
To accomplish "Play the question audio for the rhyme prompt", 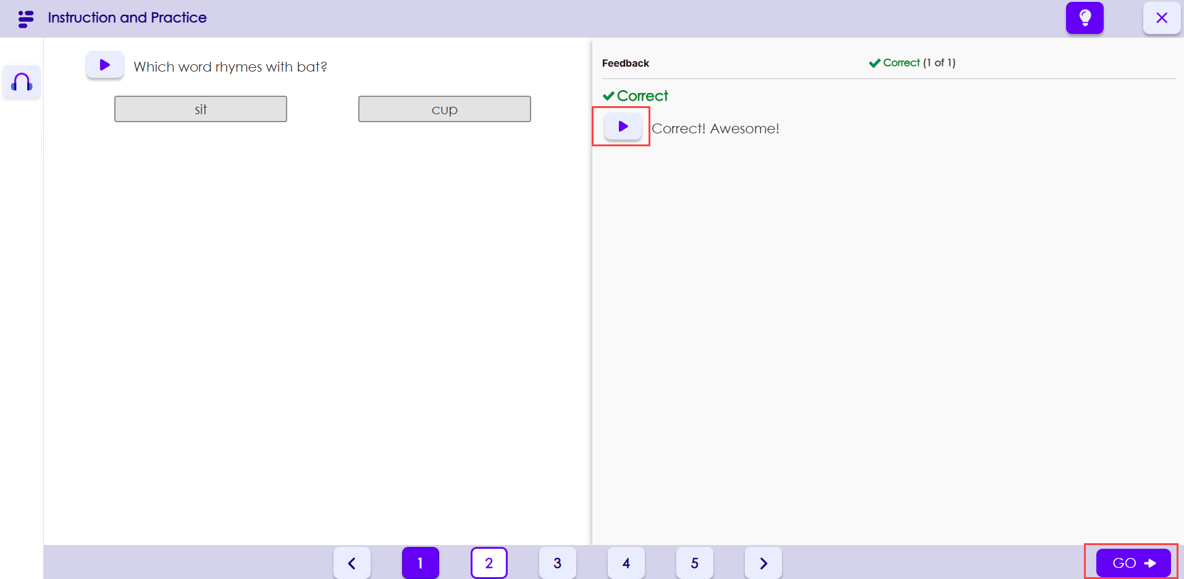I will [x=104, y=65].
